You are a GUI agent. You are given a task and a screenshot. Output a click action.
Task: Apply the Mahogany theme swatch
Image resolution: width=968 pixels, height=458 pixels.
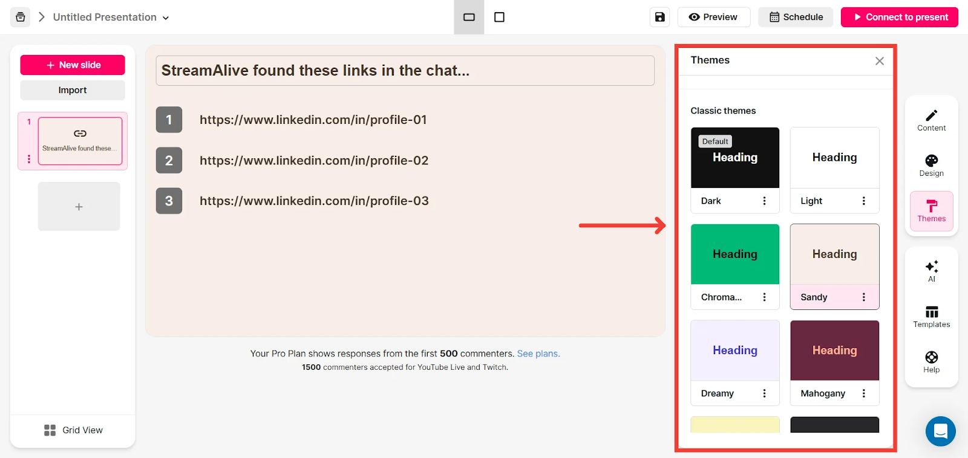coord(834,350)
